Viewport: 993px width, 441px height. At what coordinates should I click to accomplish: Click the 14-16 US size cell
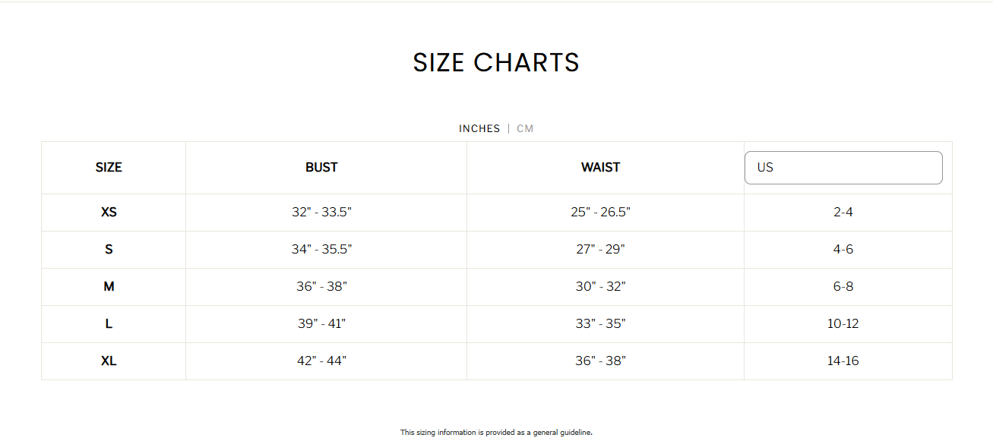(843, 361)
